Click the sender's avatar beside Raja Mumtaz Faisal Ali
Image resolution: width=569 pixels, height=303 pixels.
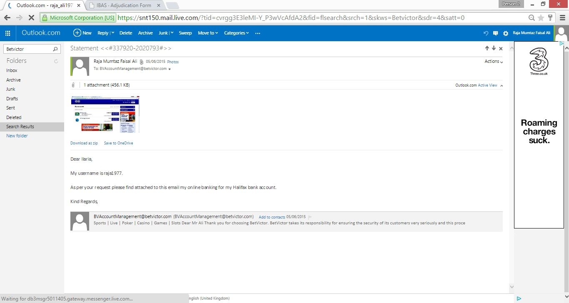(x=81, y=67)
